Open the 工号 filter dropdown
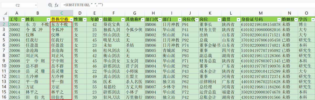Image resolution: width=315 pixels, height=100 pixels. (x=23, y=20)
